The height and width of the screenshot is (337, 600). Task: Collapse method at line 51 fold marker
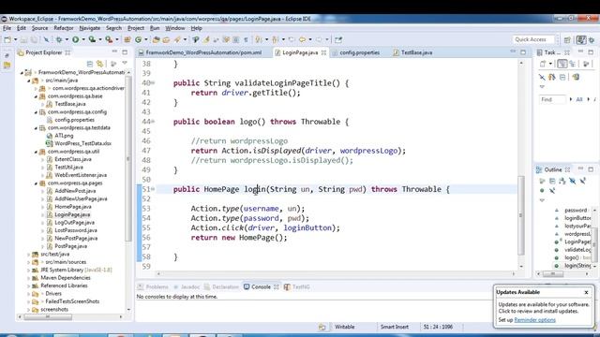coord(153,189)
